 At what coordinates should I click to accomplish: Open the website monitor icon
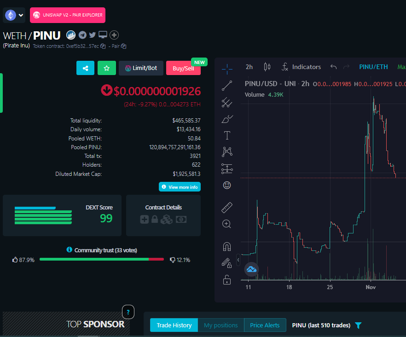point(103,35)
